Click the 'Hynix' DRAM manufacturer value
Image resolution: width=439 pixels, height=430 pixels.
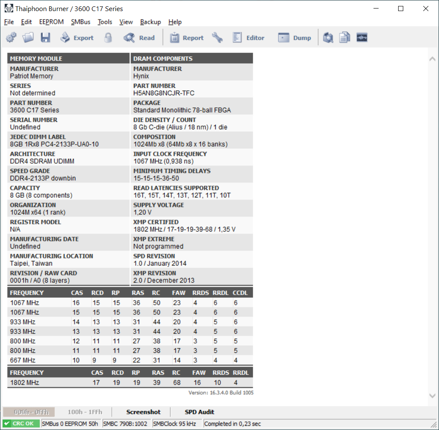tap(141, 76)
